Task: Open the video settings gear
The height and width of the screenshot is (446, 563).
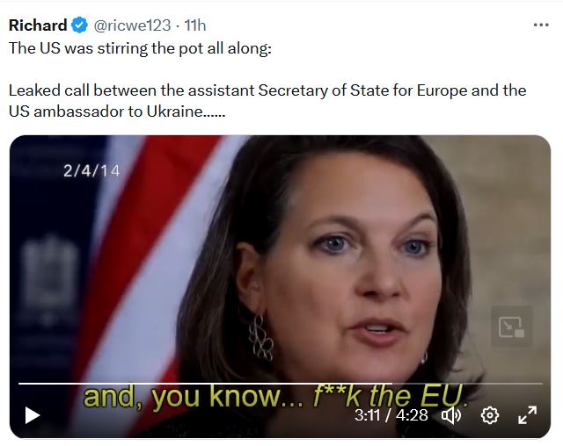Action: (x=490, y=415)
